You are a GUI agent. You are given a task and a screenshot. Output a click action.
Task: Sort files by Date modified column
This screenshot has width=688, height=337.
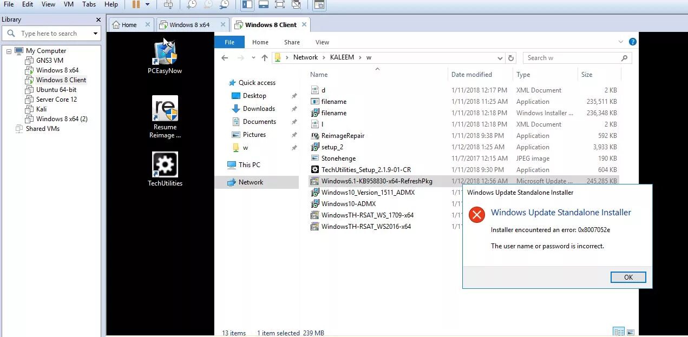[x=471, y=75]
